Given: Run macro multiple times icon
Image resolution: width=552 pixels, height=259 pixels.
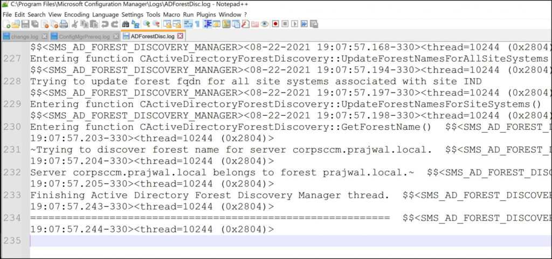Looking at the screenshot, I should click(x=304, y=24).
